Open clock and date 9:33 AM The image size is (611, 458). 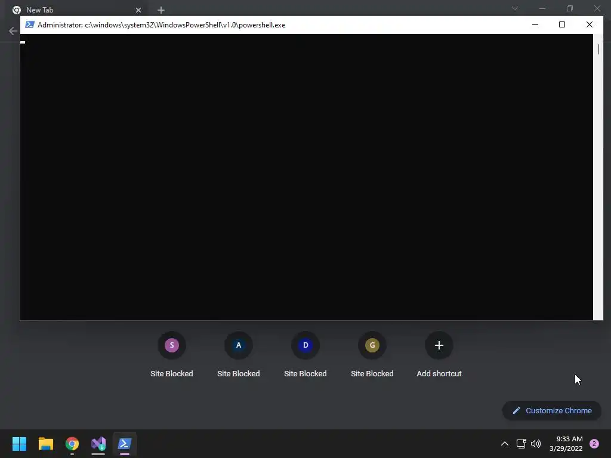pyautogui.click(x=566, y=444)
